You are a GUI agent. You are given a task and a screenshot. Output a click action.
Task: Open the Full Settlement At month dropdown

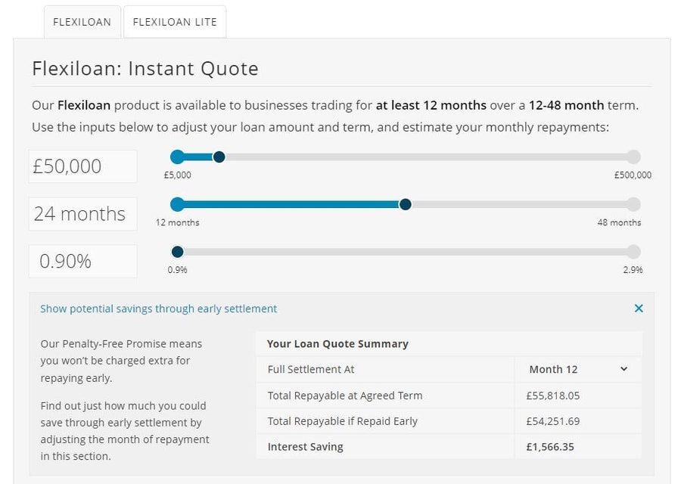[578, 369]
